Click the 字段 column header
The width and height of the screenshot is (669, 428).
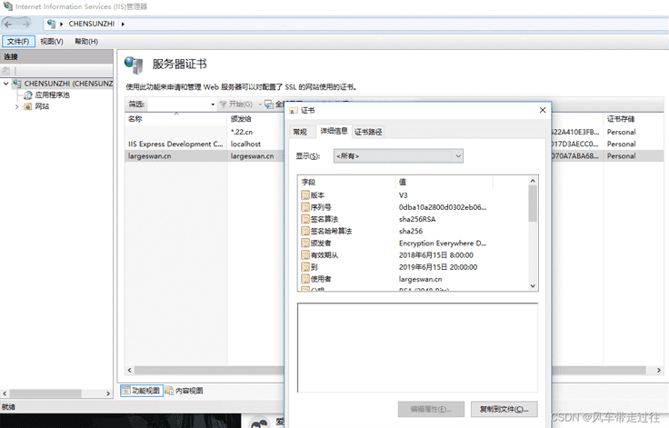click(347, 182)
